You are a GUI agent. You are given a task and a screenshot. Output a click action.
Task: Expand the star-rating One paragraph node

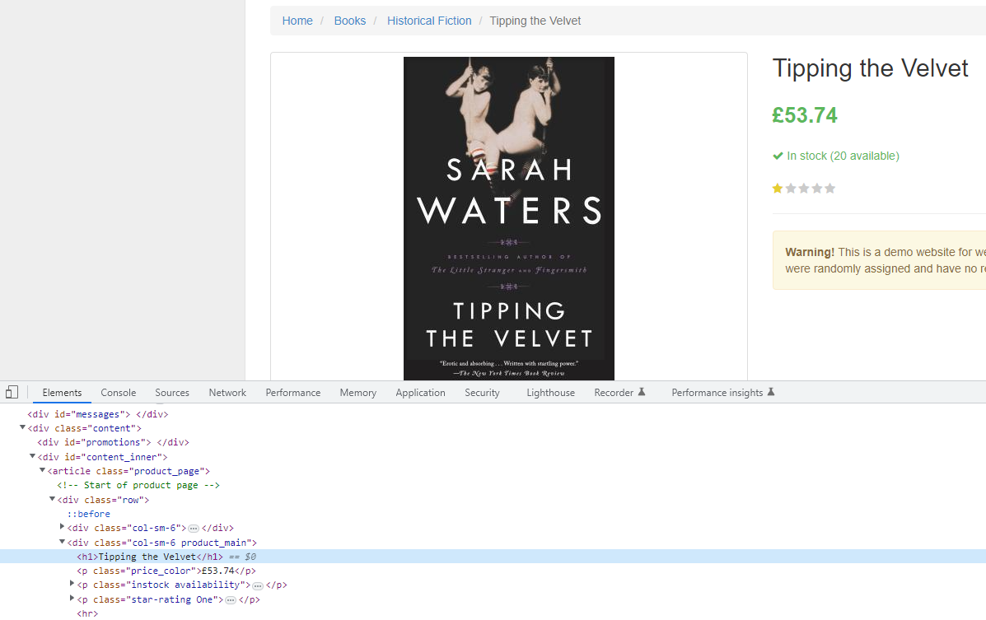click(72, 599)
